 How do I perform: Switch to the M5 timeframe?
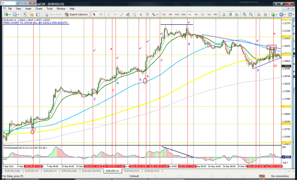coord(171,14)
